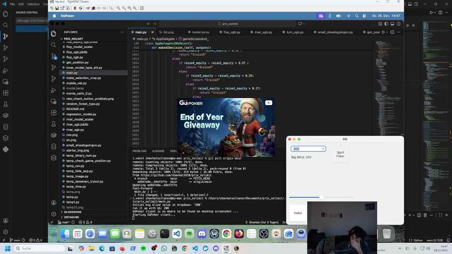The height and width of the screenshot is (254, 452).
Task: Click the GG window slider
Action: point(321,198)
